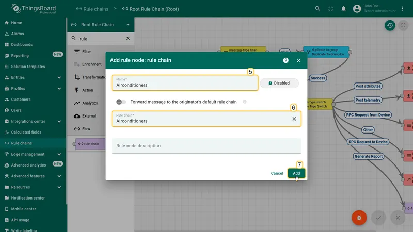Click the Rule node description field
Image resolution: width=413 pixels, height=232 pixels.
(206, 146)
